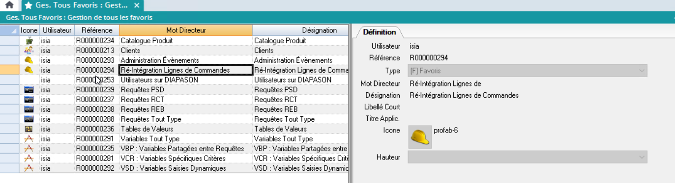The height and width of the screenshot is (183, 675).
Task: Click the Requêtes PSD row icon
Action: tap(29, 90)
